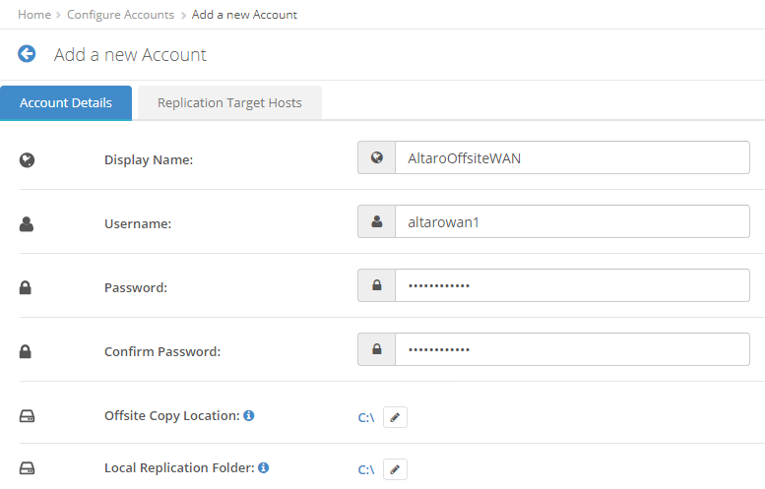Open Configure Accounts breadcrumb link
The height and width of the screenshot is (489, 765).
(120, 15)
